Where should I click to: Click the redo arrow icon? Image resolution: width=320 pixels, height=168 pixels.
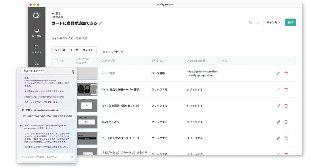258,22
